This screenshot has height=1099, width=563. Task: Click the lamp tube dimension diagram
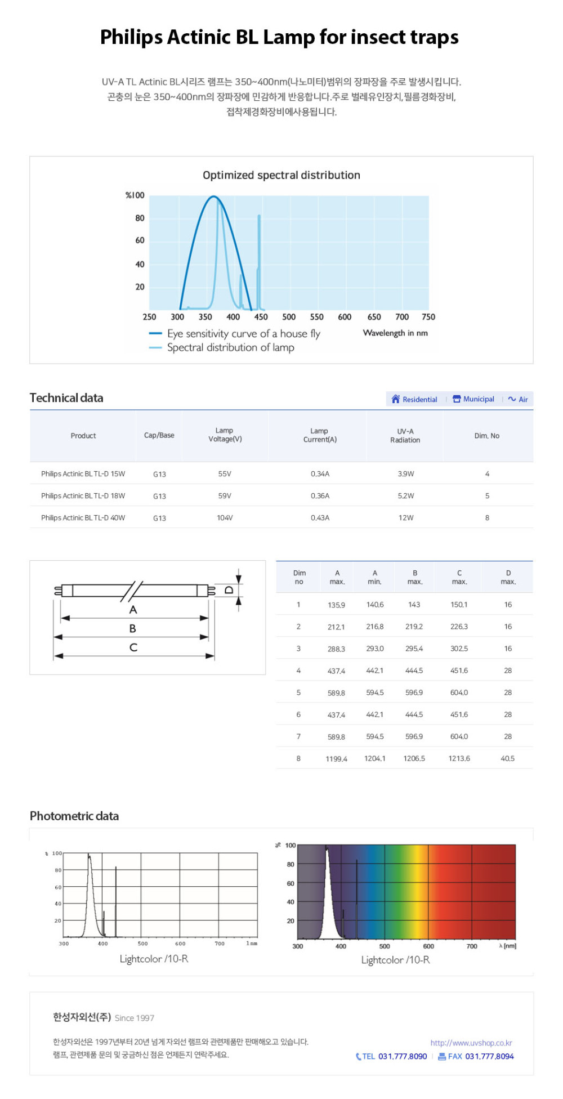pyautogui.click(x=148, y=617)
